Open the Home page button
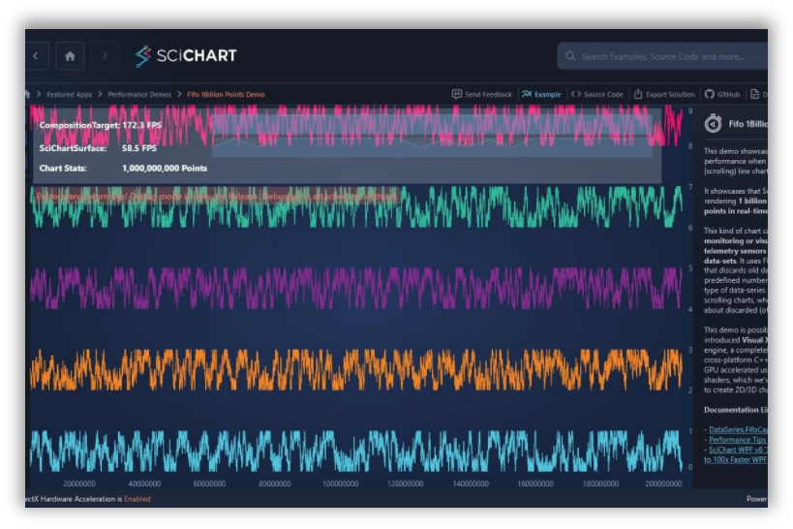 70,55
